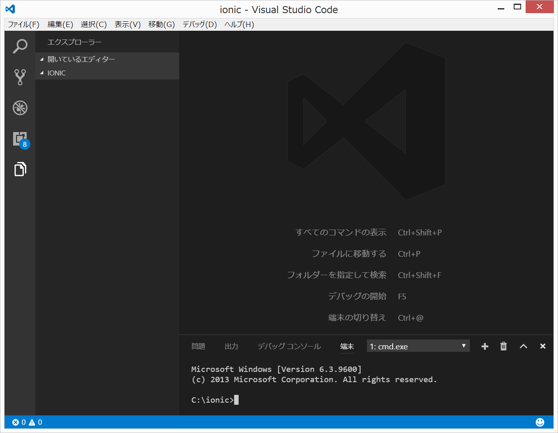
Task: Click the plus icon to add terminal
Action: (485, 346)
